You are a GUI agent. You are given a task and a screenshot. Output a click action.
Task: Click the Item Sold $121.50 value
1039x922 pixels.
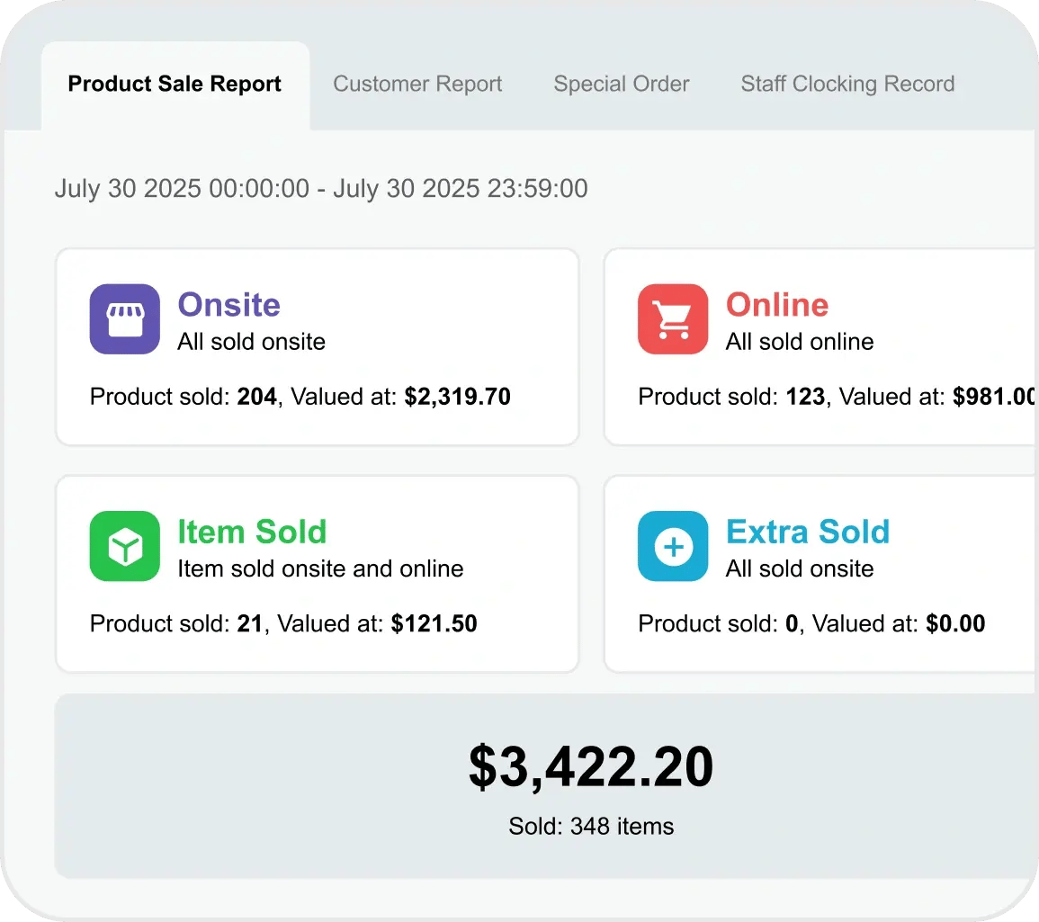coord(434,623)
